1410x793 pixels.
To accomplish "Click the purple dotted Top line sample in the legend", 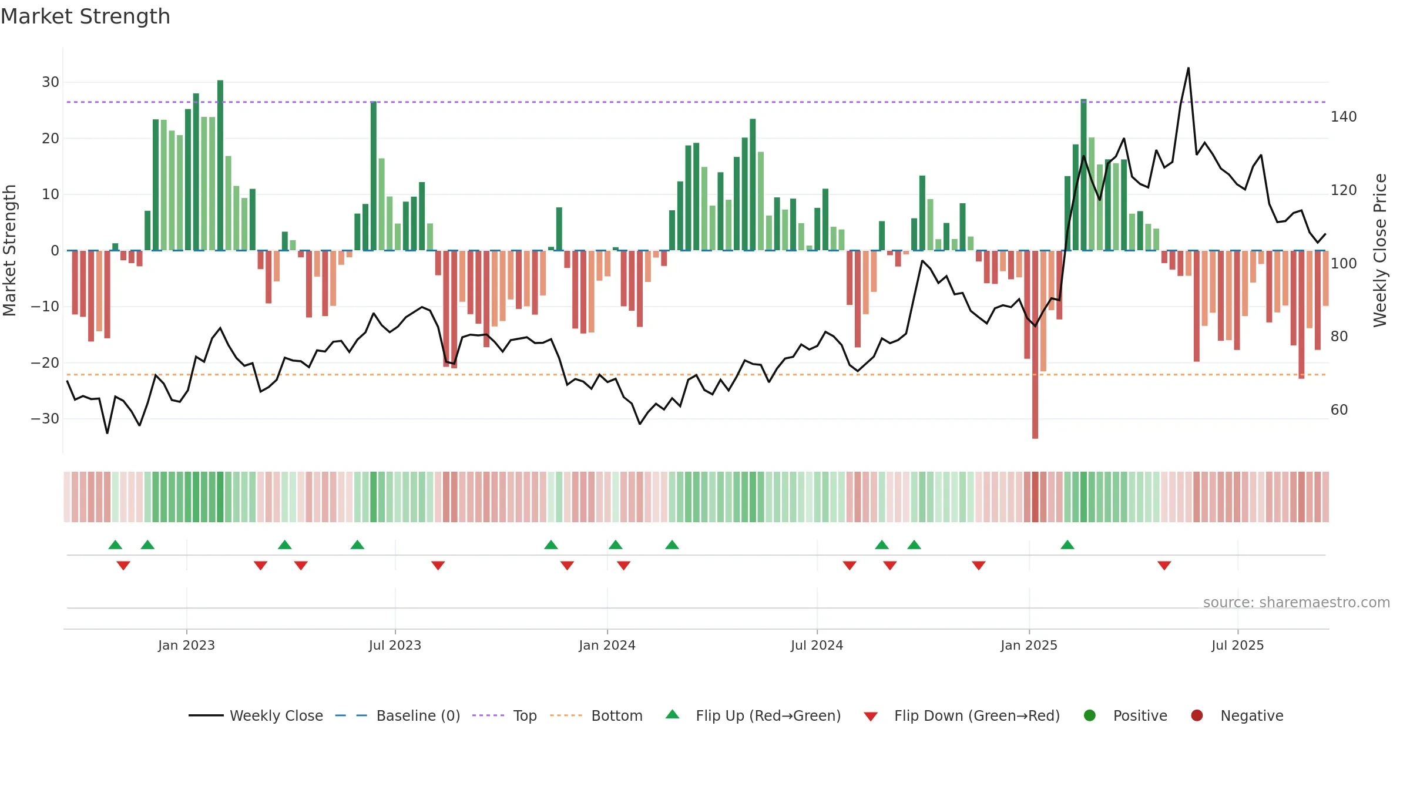I will point(488,715).
